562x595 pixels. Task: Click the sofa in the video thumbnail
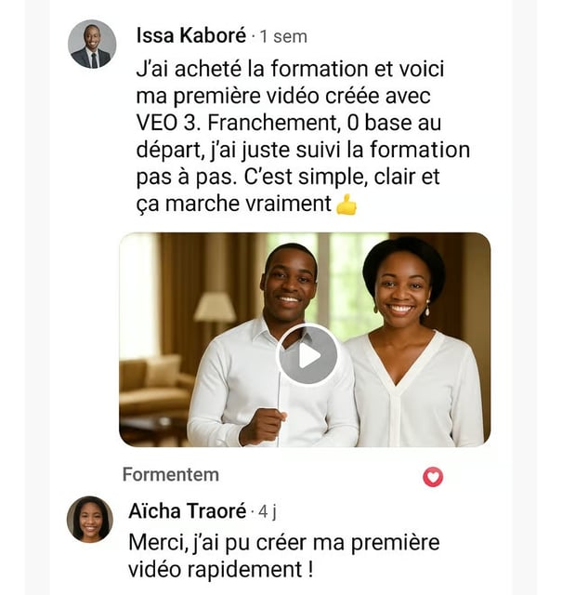click(x=155, y=387)
